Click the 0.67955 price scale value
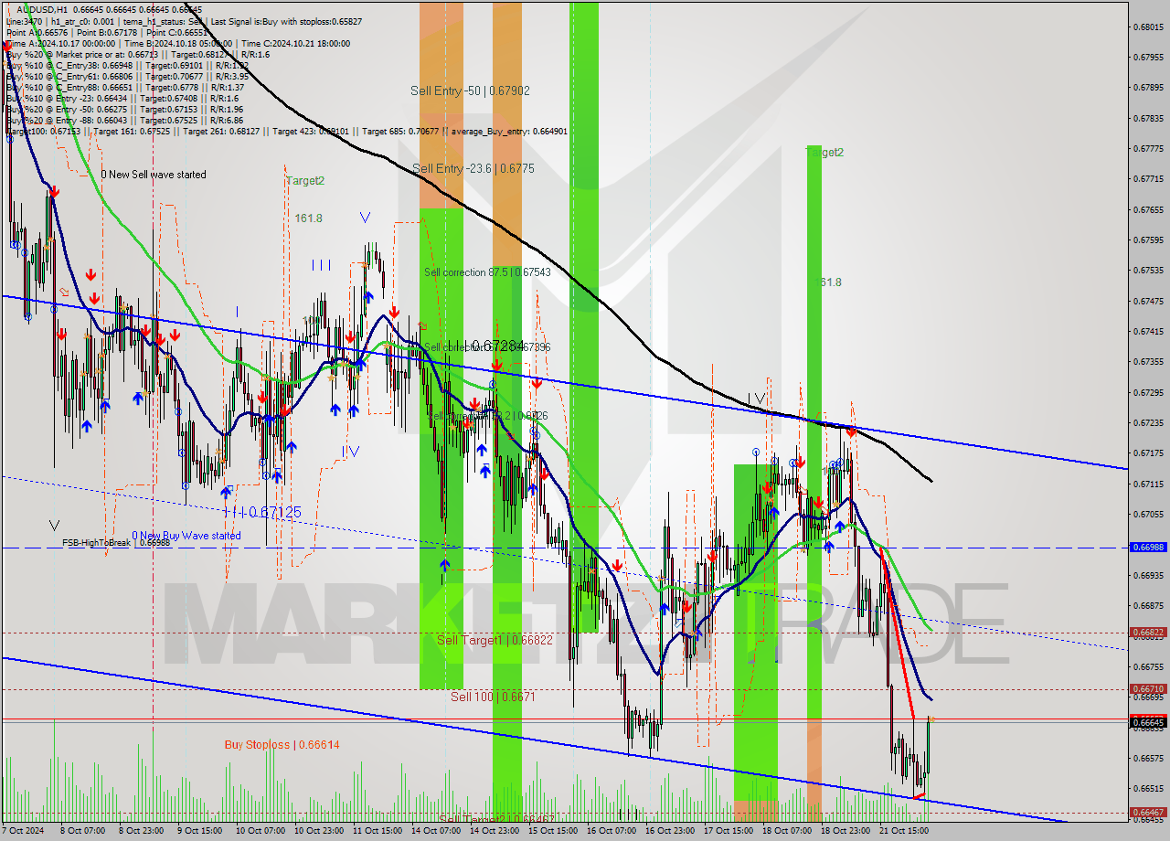This screenshot has width=1170, height=841. click(1149, 57)
